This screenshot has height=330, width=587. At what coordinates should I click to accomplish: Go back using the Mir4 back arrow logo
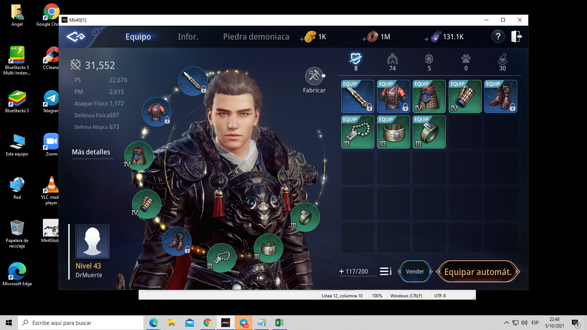coord(76,37)
